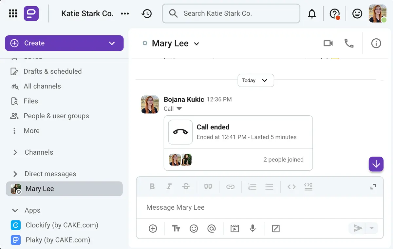
Task: Start a video call with Mary Lee
Action: point(328,43)
